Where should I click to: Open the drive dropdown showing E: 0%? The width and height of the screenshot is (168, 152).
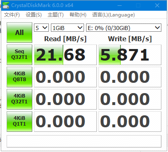(x=124, y=28)
